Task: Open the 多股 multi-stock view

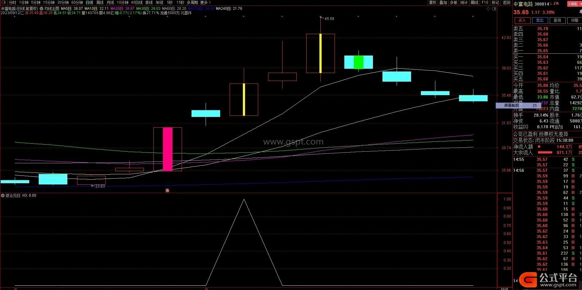Action: click(453, 2)
